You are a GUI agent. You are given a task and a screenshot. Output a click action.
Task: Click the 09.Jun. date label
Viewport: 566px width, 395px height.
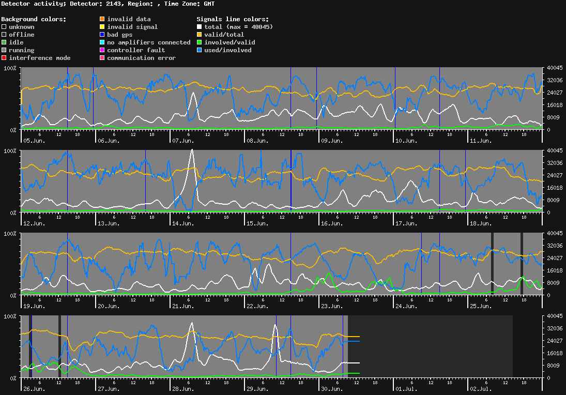332,141
